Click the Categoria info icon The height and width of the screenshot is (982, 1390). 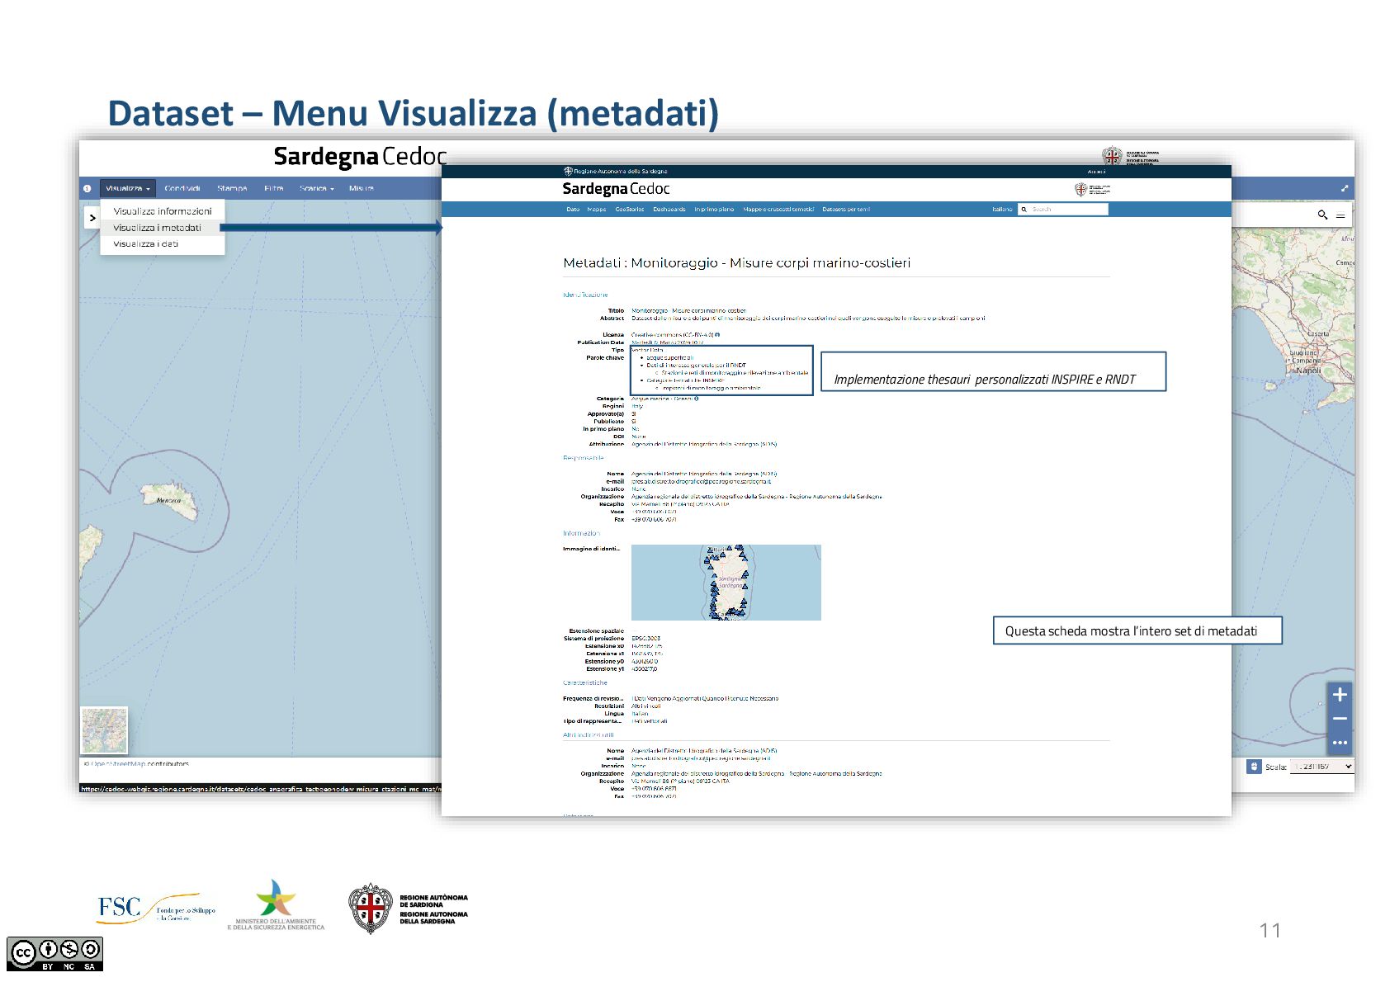pos(697,399)
